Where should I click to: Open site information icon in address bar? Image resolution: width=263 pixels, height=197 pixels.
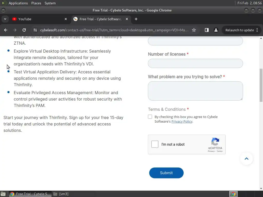pos(35,30)
